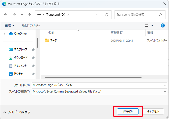Select OneDrive in the navigation pane

coord(20,34)
